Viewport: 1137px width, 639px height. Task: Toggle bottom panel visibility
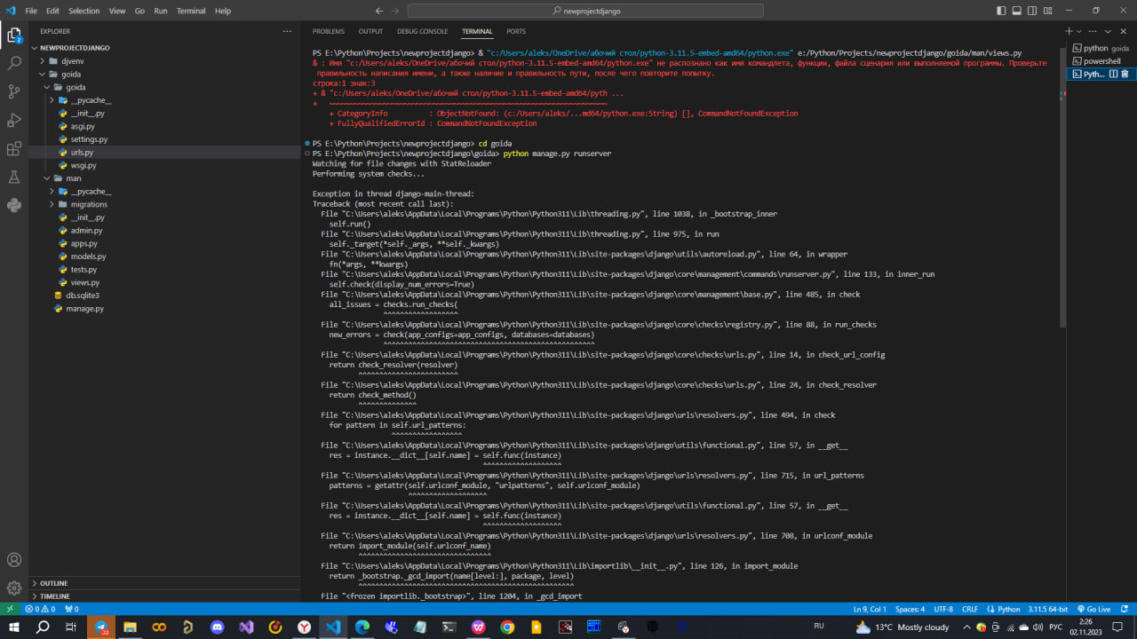1018,11
